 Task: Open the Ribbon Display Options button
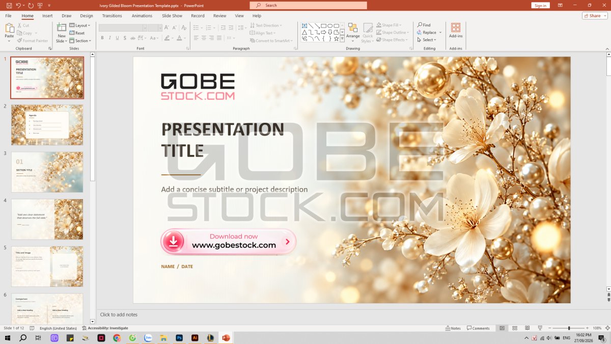click(560, 5)
